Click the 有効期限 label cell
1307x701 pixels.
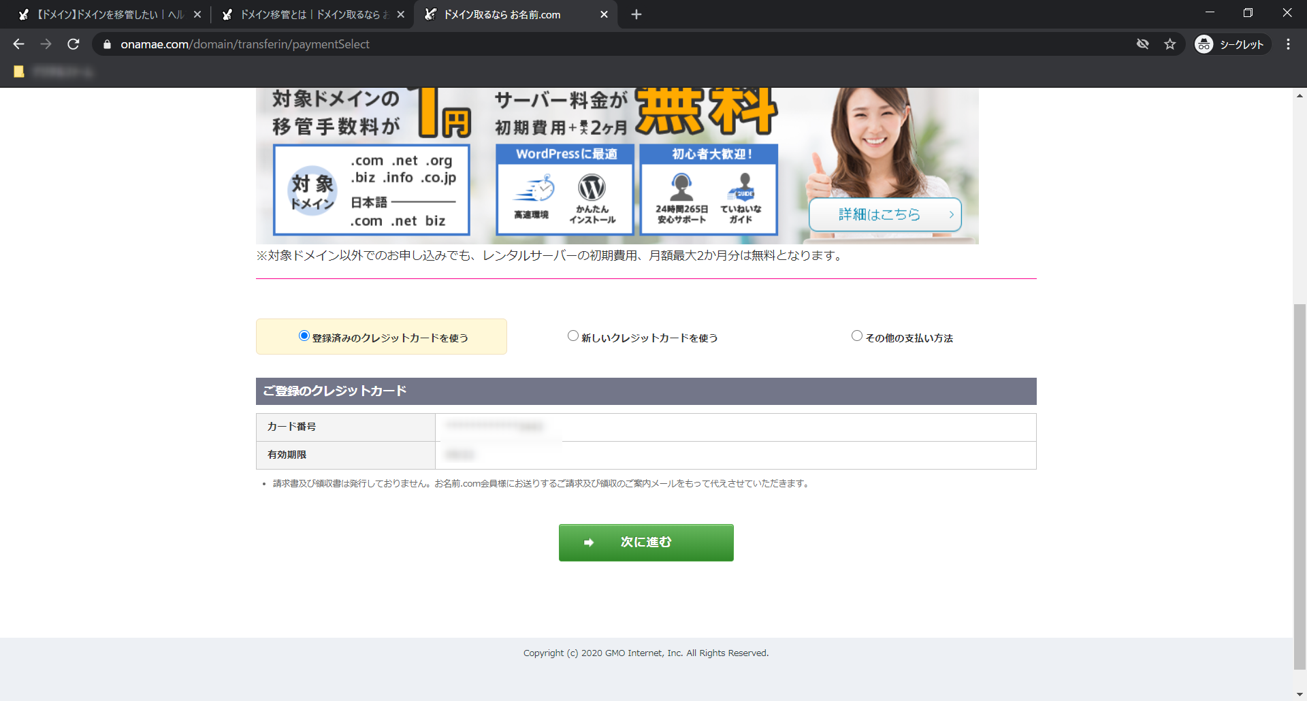pos(346,455)
